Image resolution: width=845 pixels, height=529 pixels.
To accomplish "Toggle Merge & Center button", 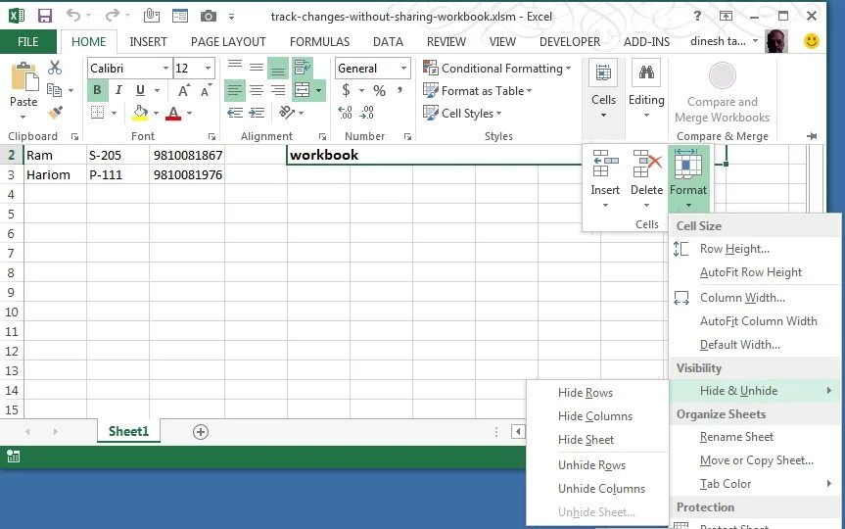I will click(x=303, y=90).
